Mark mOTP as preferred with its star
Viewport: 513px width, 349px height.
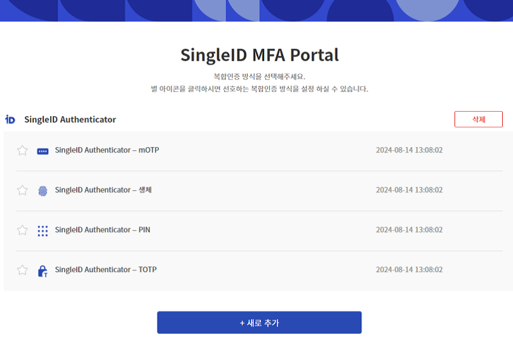(22, 150)
